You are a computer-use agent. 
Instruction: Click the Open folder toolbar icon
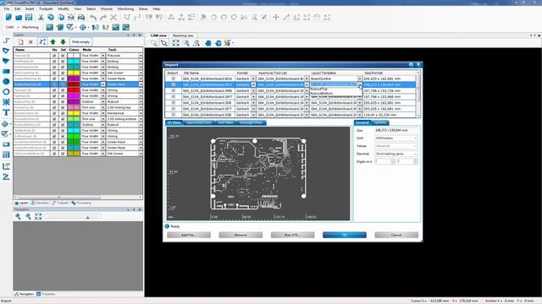[x=19, y=17]
